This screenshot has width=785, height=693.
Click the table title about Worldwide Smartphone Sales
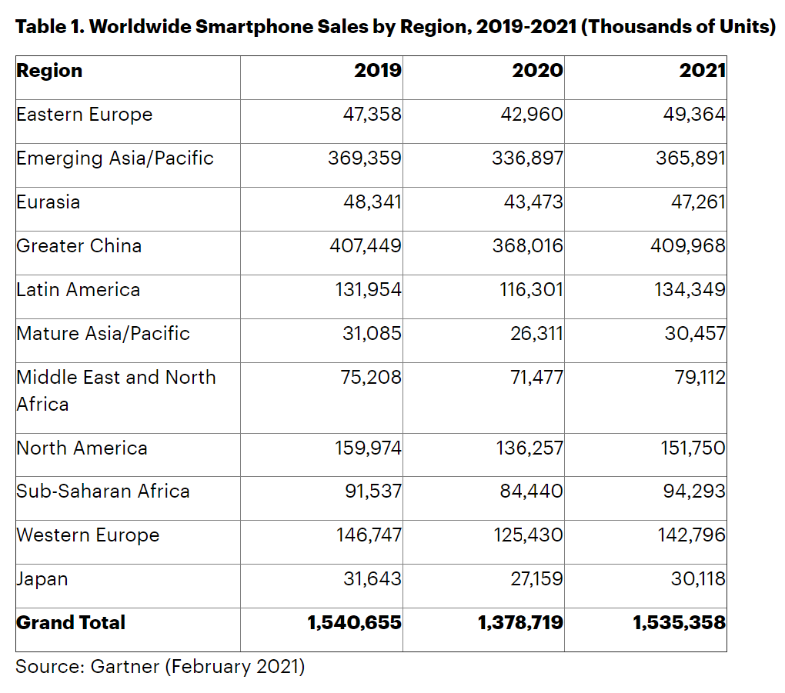[x=395, y=27]
